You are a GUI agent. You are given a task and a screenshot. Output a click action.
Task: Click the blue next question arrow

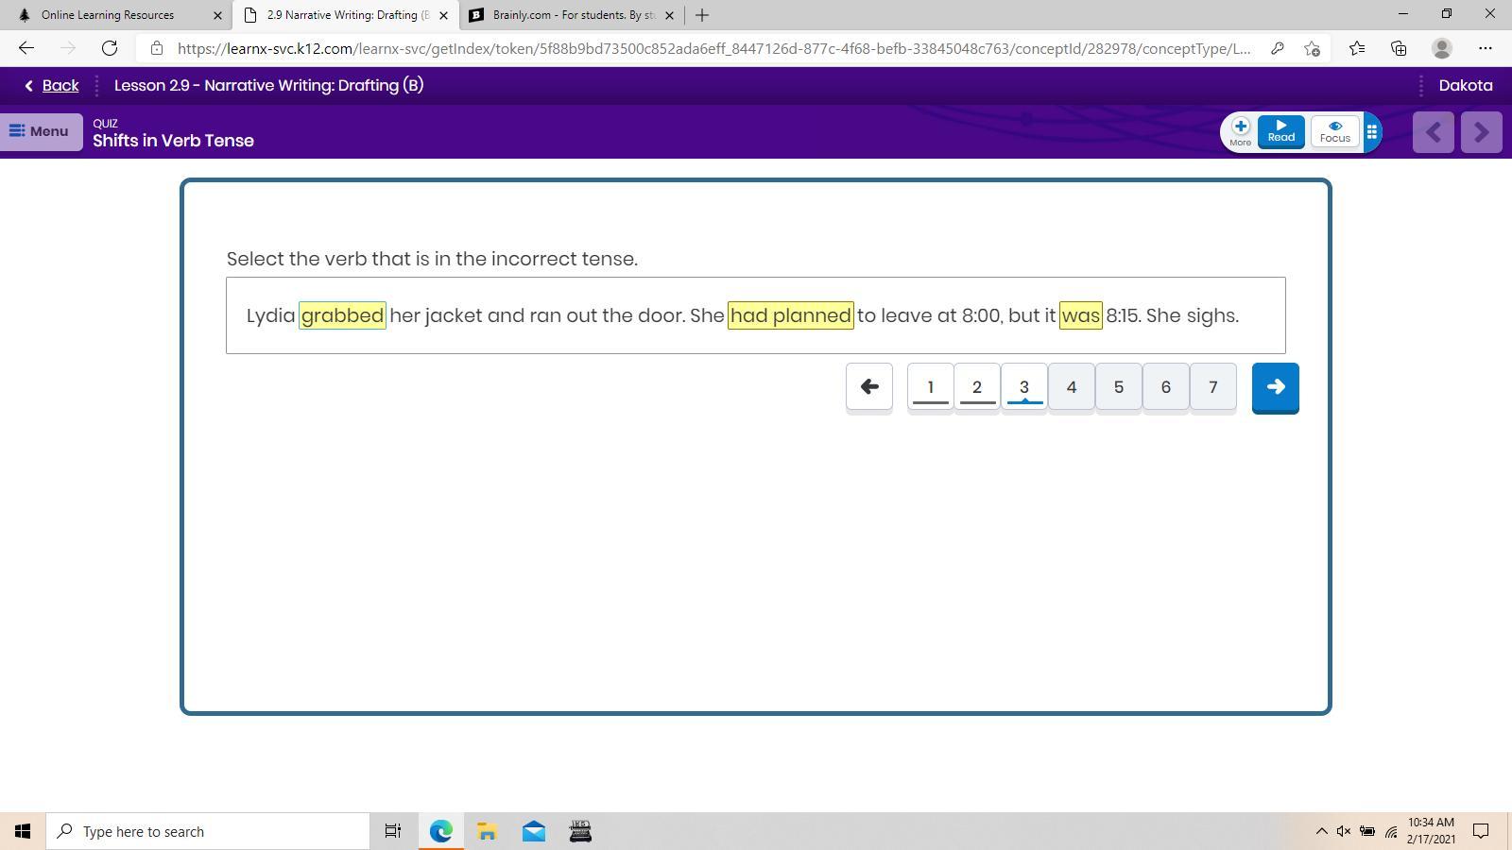pos(1275,387)
